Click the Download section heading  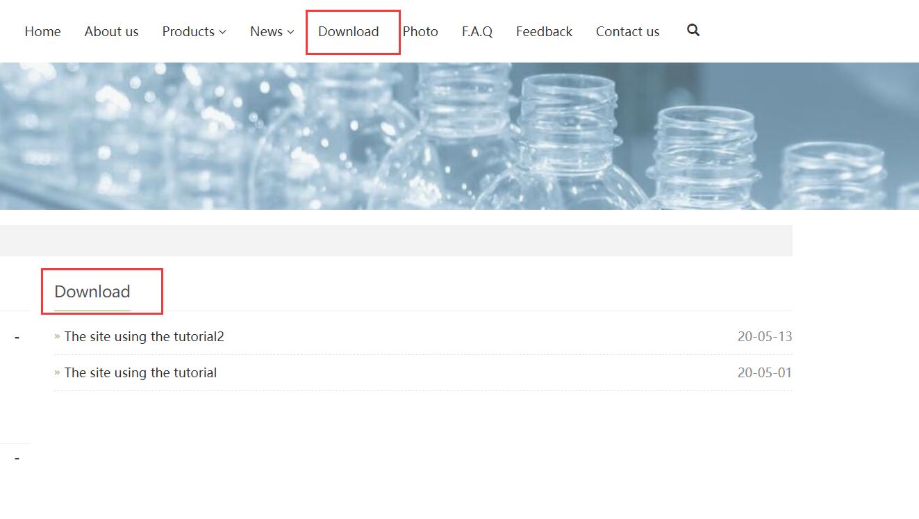point(92,291)
